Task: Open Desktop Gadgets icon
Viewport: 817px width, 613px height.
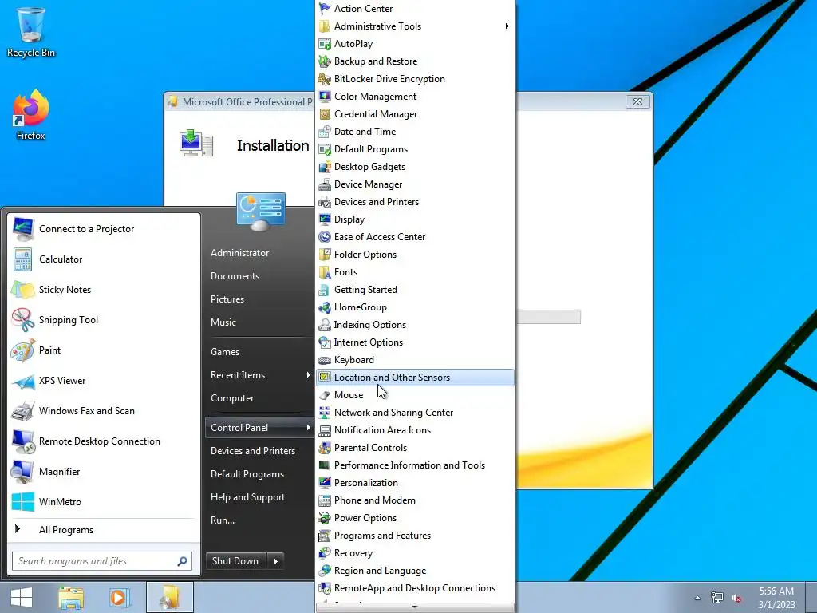Action: 325,167
